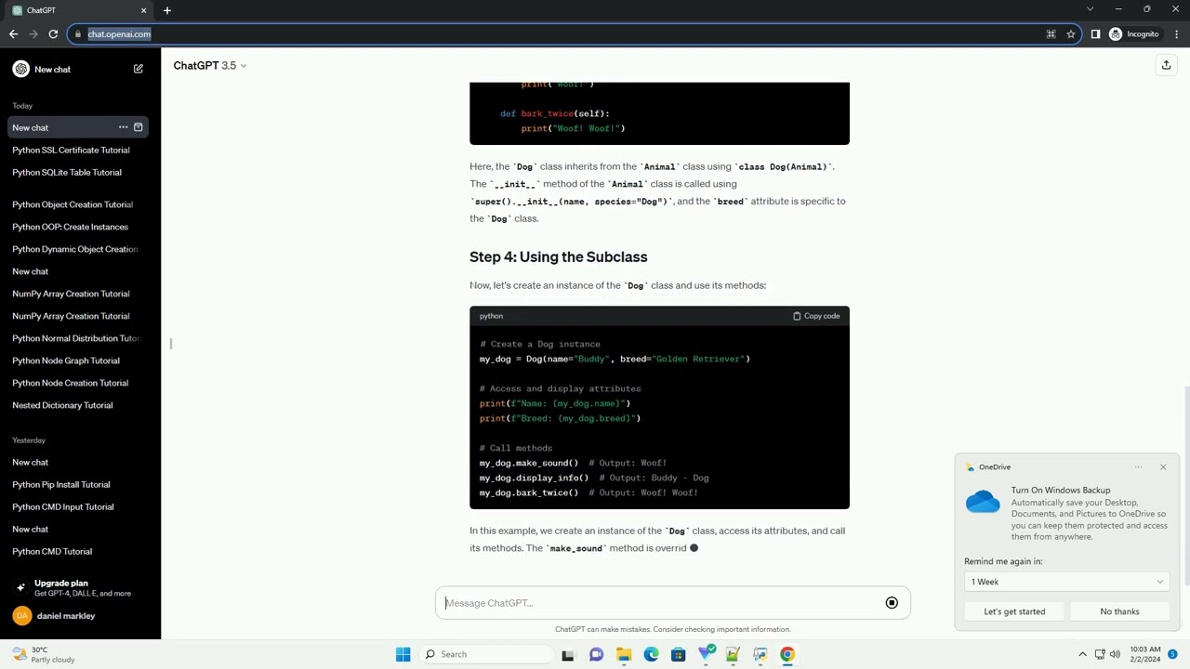
Task: Copy code from the python code block
Action: tap(816, 316)
